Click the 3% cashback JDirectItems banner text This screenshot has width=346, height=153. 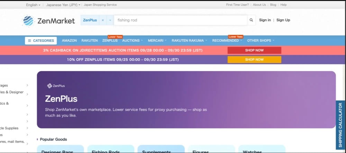(123, 50)
